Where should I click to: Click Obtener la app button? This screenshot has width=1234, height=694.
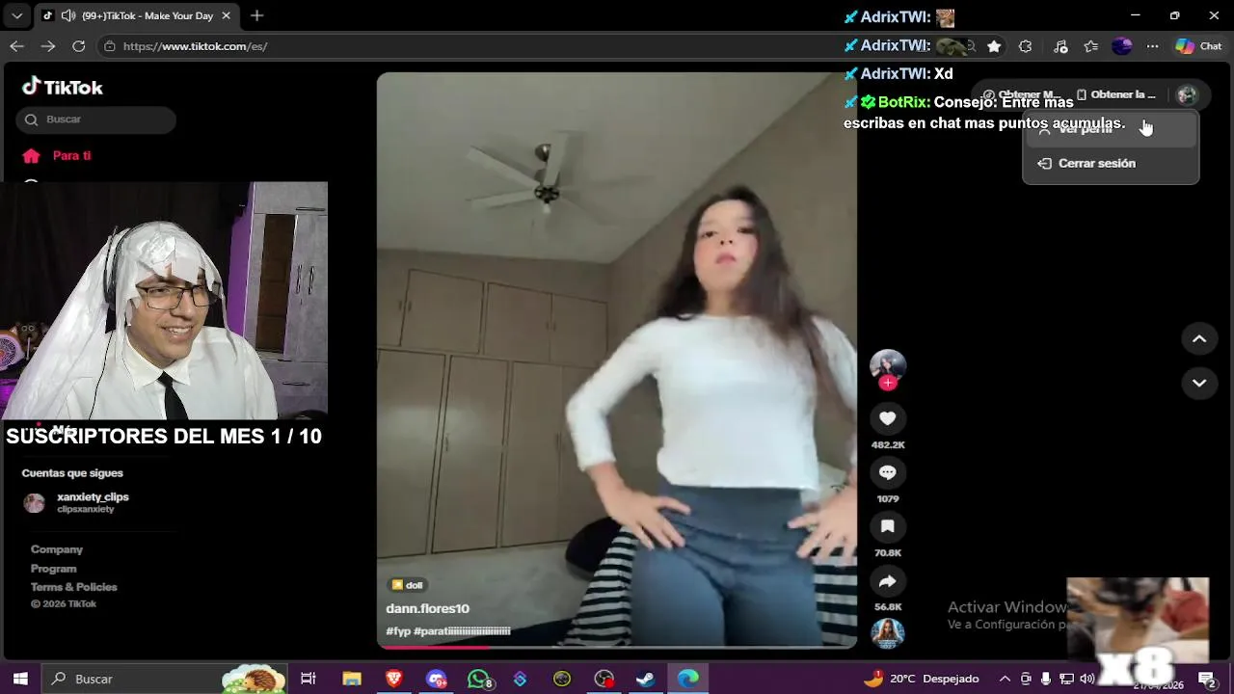click(1115, 94)
